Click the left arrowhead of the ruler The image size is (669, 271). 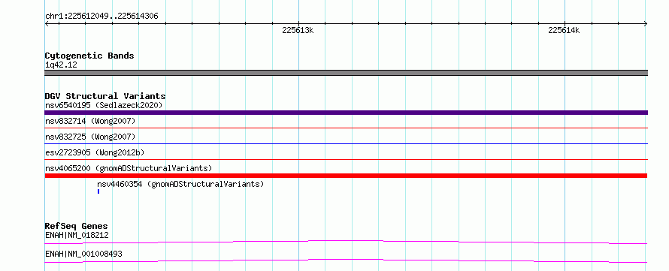(47, 24)
